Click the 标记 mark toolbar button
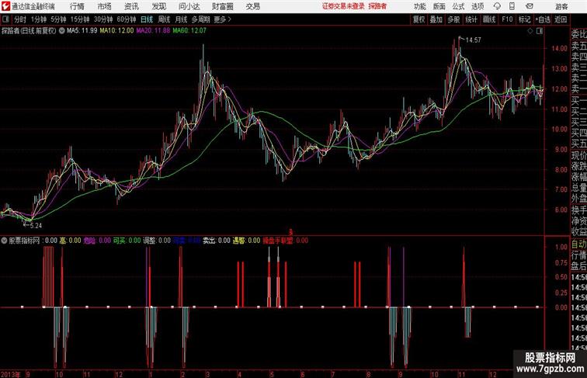Image resolution: width=587 pixels, height=378 pixels. (524, 19)
